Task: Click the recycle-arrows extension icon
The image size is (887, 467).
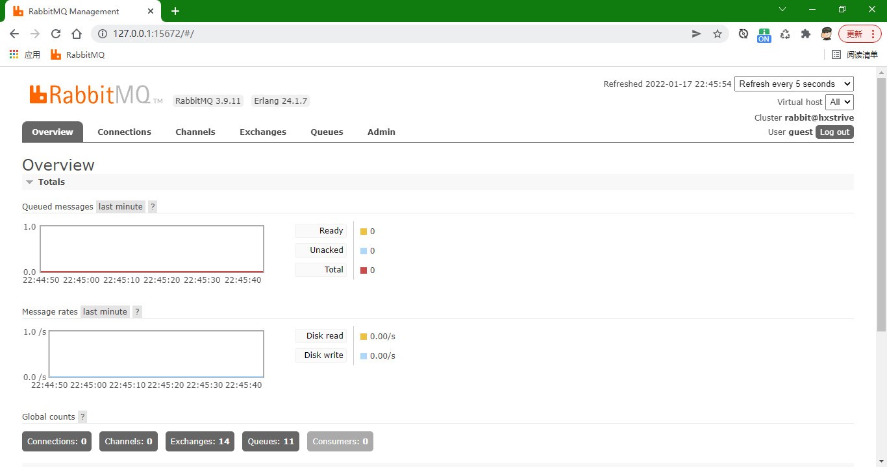Action: (x=785, y=34)
